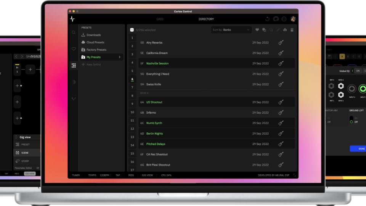
Task: Toggle the select-all checkbox beside 5/256 selected
Action: [132, 30]
